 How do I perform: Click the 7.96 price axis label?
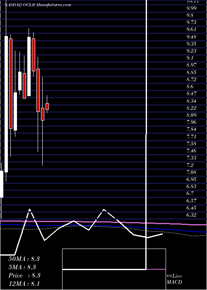(x=191, y=122)
